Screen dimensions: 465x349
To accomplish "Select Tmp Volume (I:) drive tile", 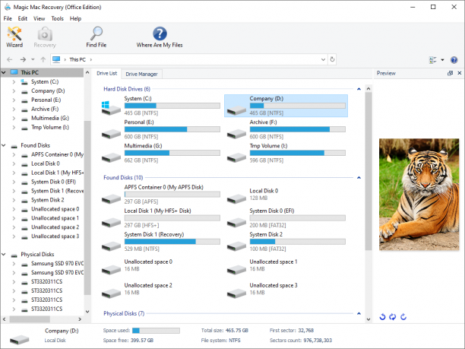I will (x=286, y=153).
